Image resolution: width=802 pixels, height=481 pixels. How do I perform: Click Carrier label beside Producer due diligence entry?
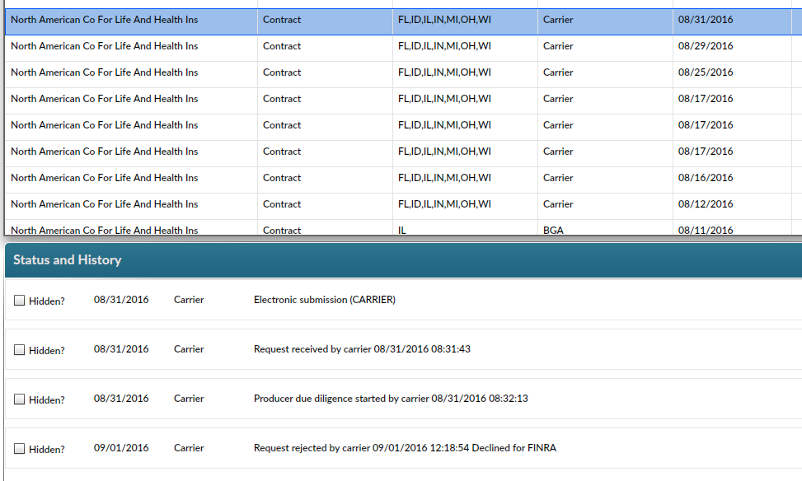[189, 398]
